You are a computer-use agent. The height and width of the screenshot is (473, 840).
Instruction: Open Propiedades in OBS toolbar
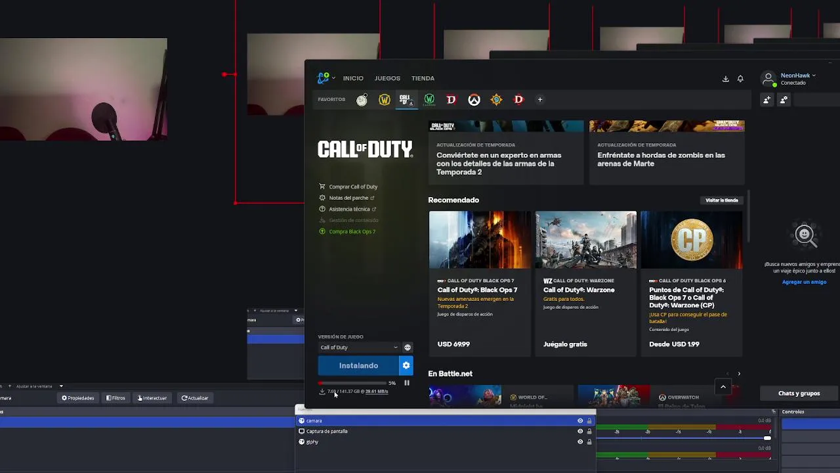78,398
